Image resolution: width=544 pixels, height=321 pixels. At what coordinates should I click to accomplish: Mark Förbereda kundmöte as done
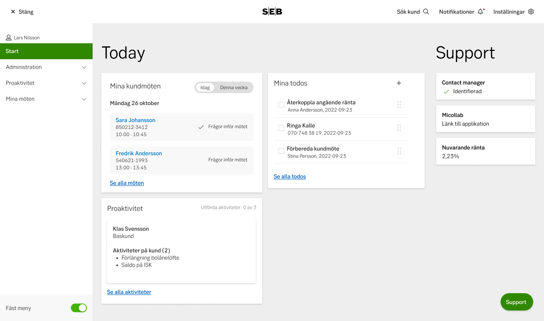(x=281, y=151)
